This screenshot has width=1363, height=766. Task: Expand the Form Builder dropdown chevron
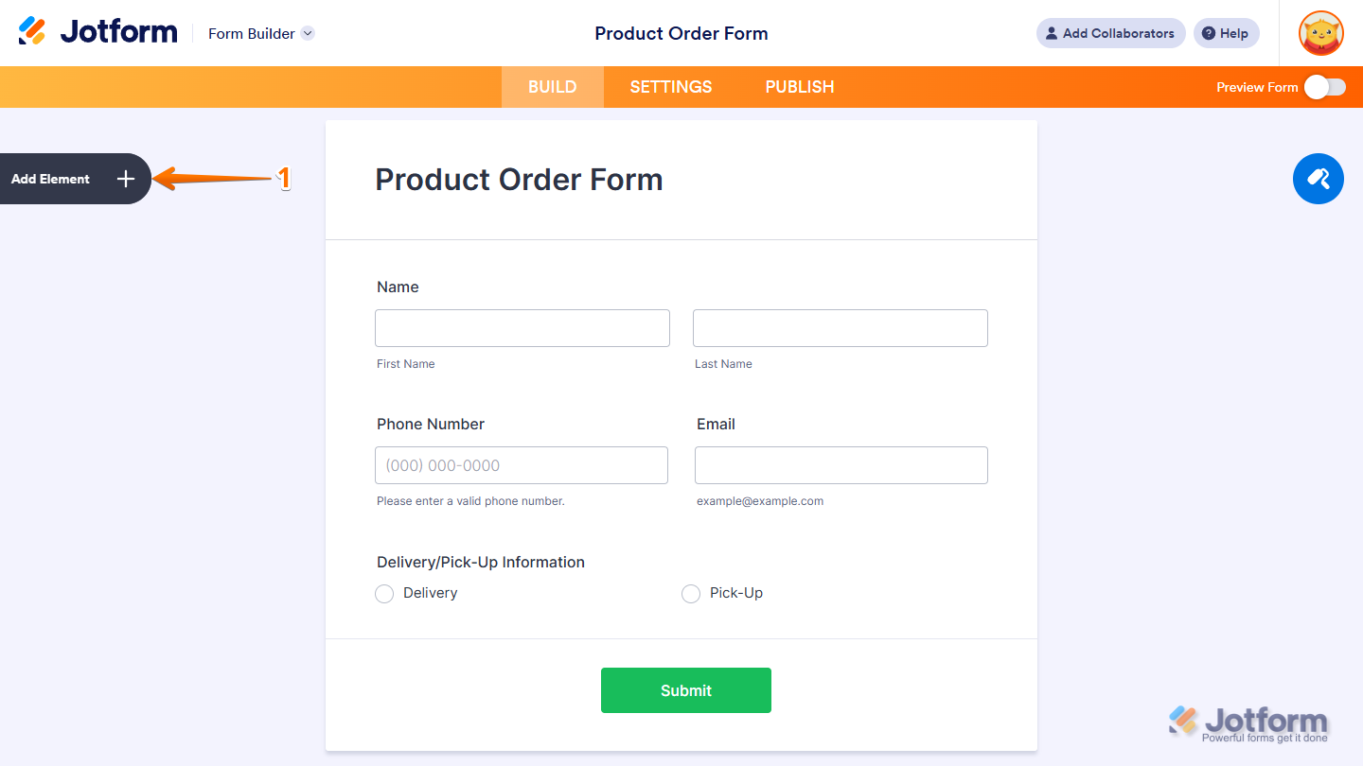pyautogui.click(x=307, y=33)
